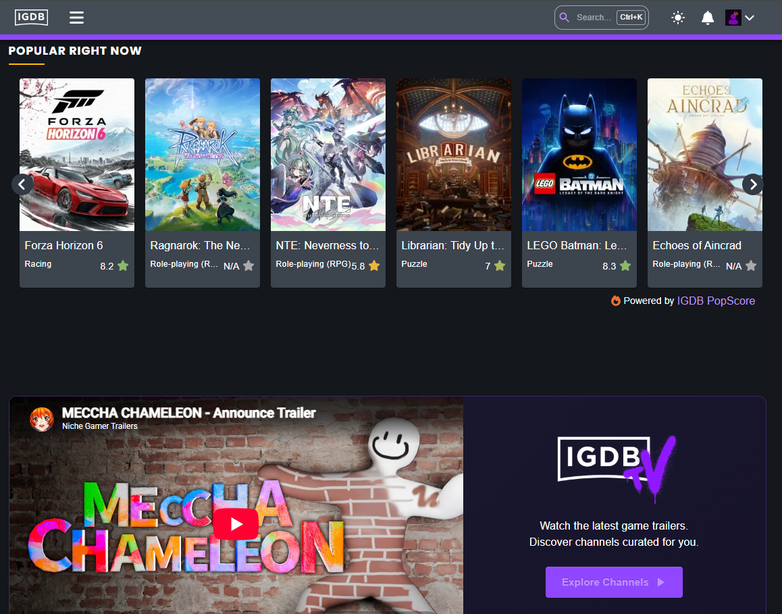Open MECCHA CHAMELEON - Announce Trailer title

pos(188,413)
